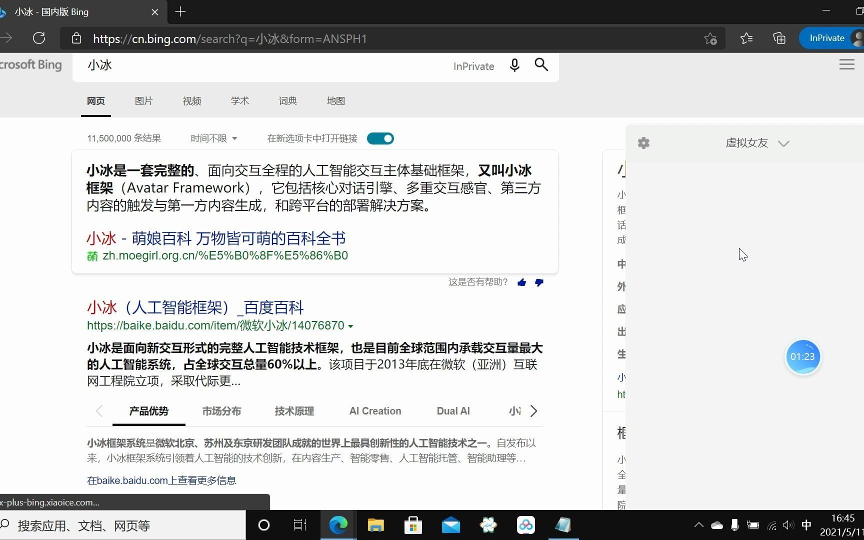This screenshot has height=540, width=864.
Task: Click the notebook app taskbar icon
Action: (563, 525)
